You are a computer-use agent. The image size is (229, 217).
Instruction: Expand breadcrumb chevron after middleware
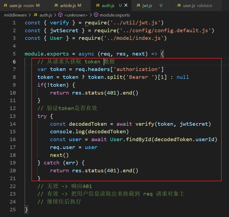click(x=30, y=15)
